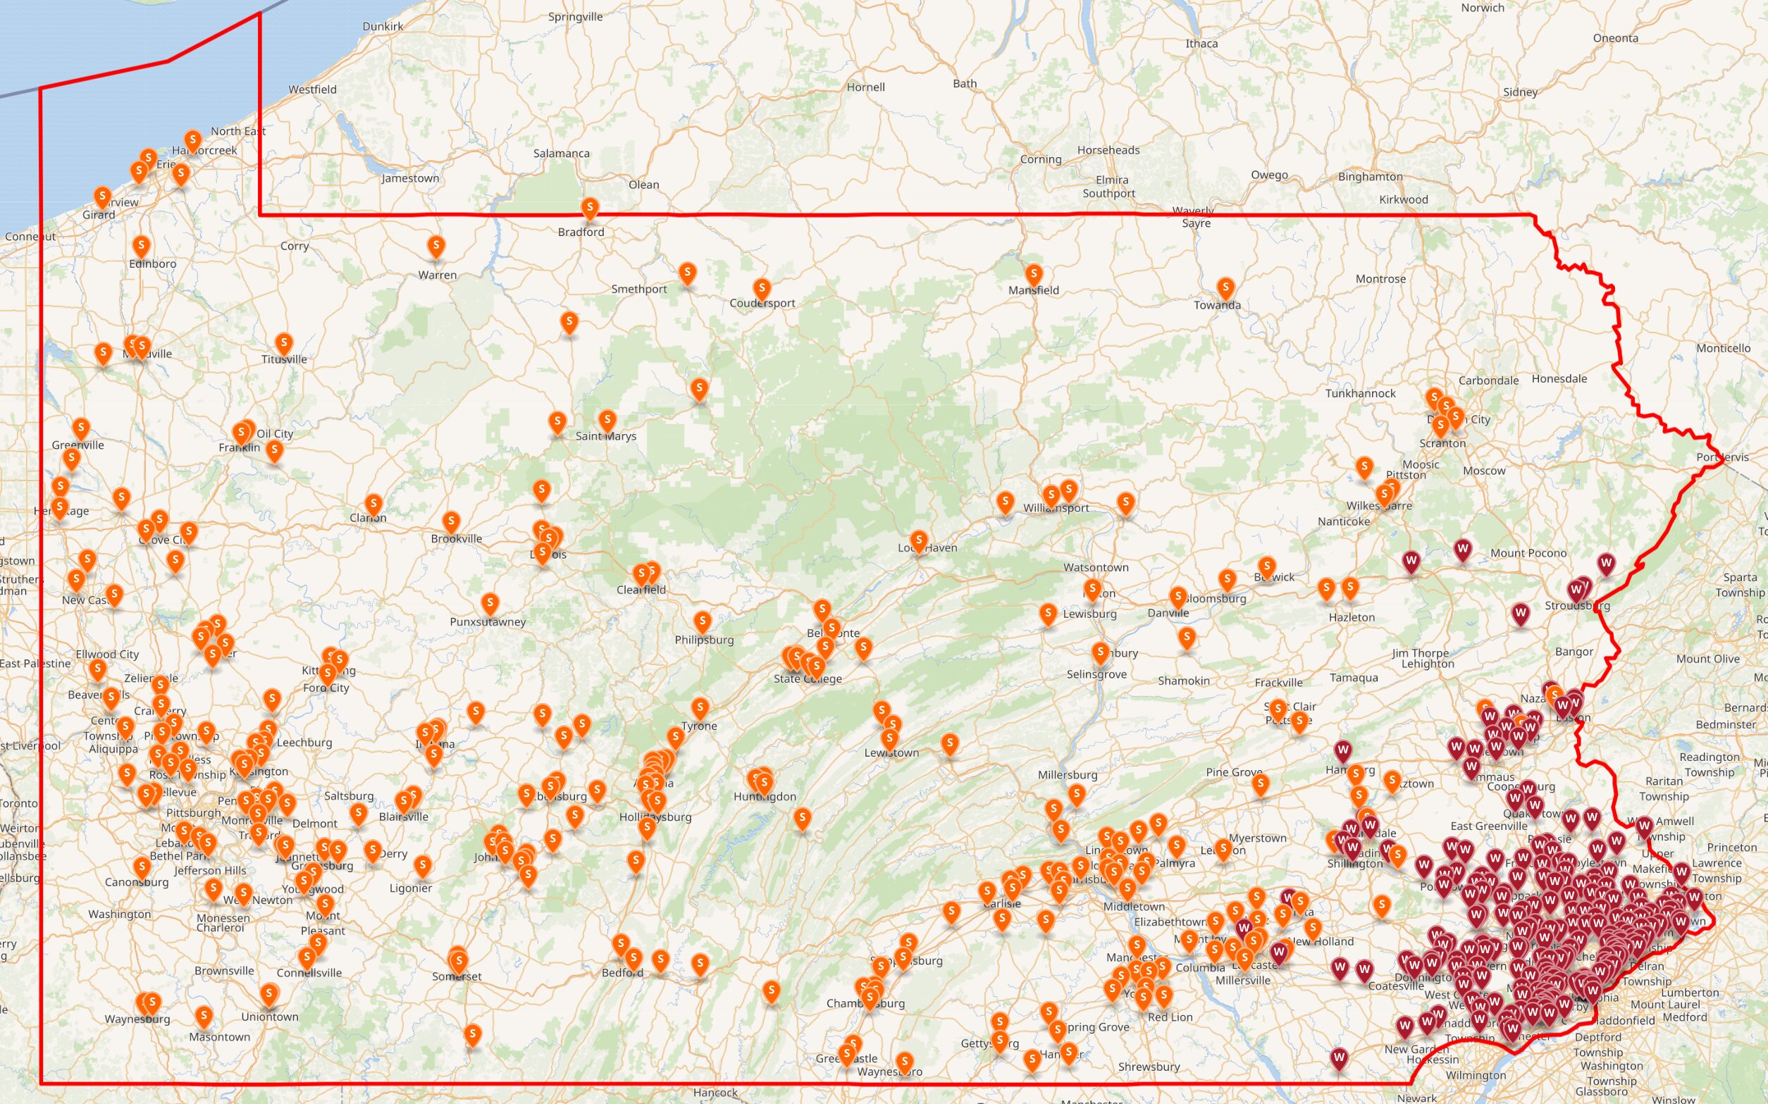Click the S marker above Bradford
This screenshot has width=1768, height=1104.
coord(590,207)
